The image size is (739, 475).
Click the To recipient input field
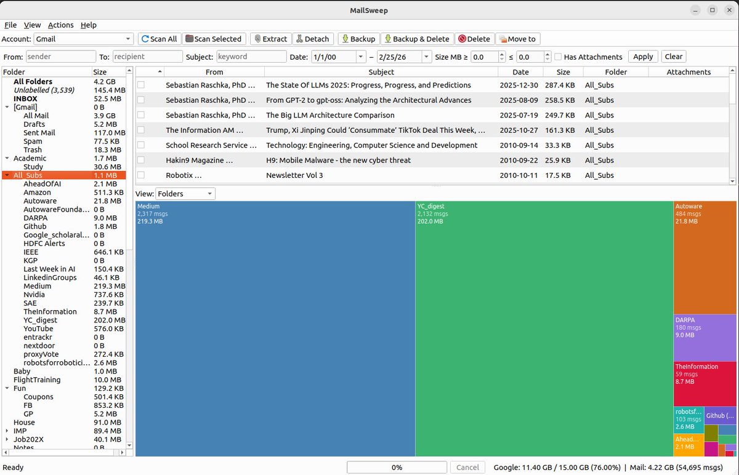click(147, 57)
